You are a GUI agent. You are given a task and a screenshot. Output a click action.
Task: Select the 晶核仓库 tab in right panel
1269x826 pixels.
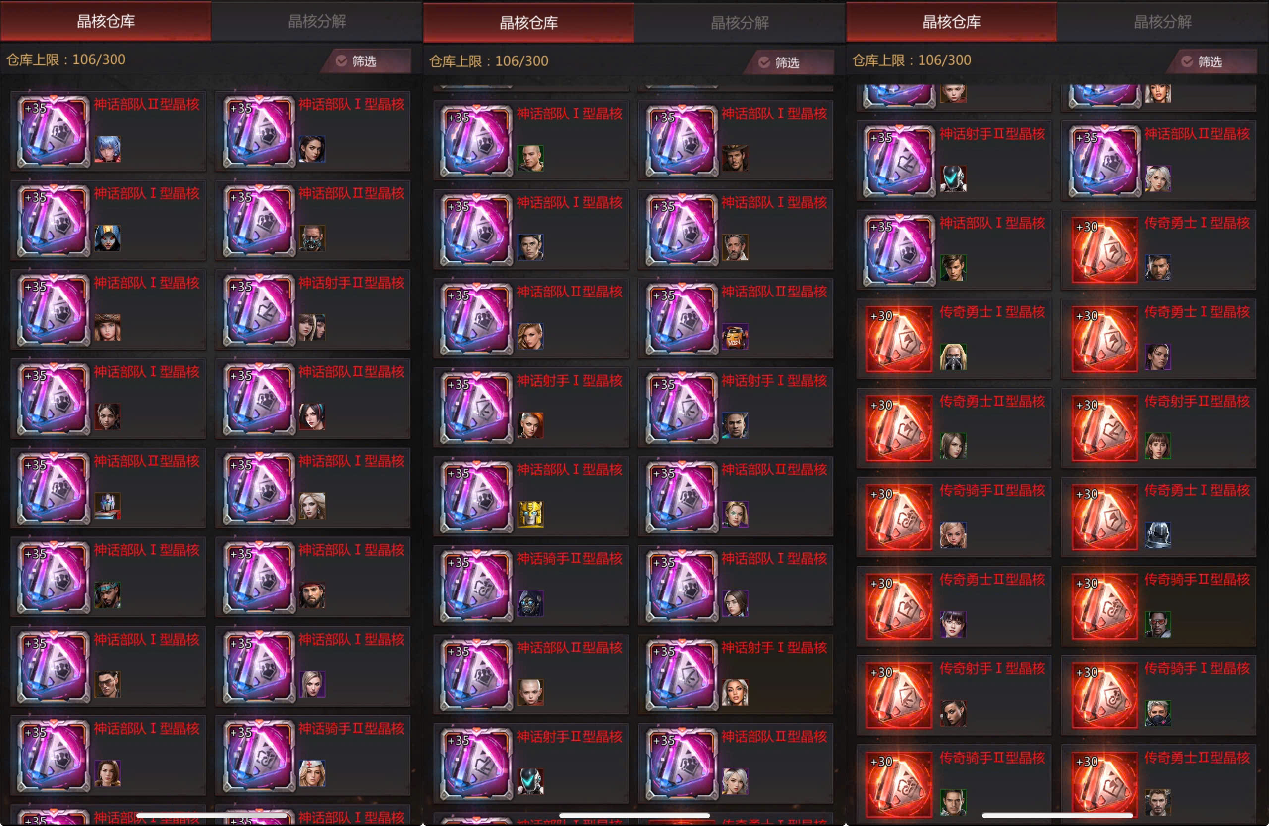click(x=952, y=22)
